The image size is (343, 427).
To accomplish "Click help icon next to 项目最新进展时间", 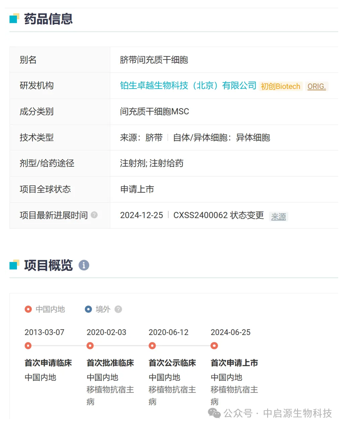I will coord(94,215).
